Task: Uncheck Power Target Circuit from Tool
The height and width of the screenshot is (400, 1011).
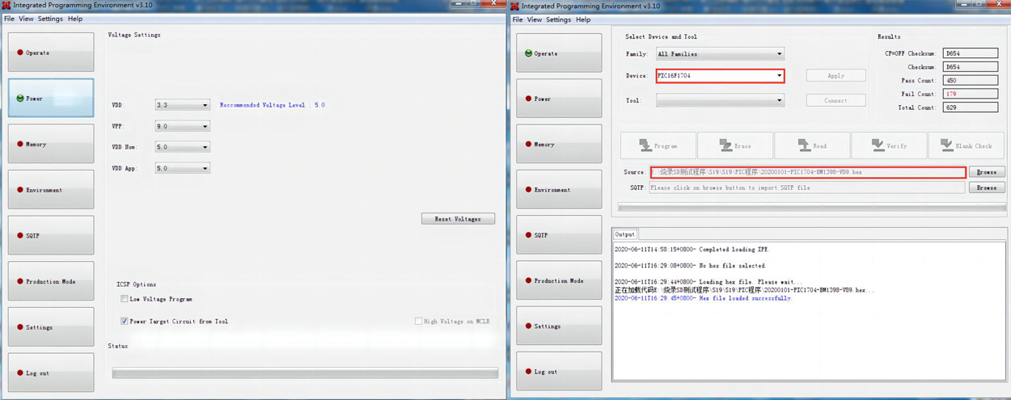Action: [x=125, y=321]
